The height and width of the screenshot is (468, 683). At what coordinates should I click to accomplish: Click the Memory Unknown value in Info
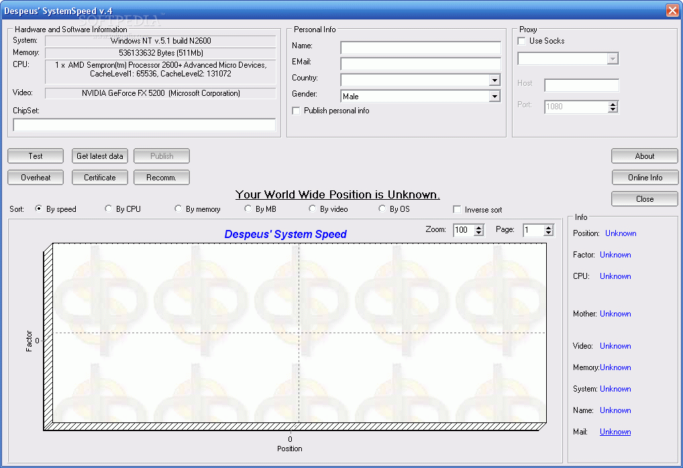(615, 367)
